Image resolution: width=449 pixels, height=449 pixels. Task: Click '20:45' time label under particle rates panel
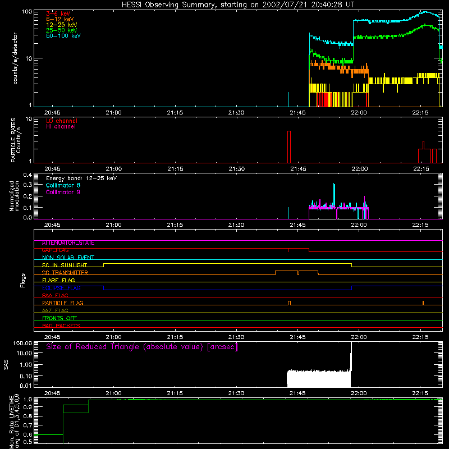[52, 169]
